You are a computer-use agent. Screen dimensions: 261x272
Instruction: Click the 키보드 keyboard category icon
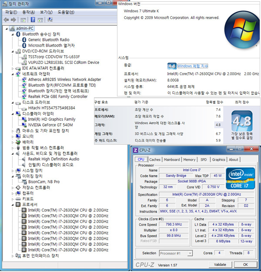click(x=18, y=199)
